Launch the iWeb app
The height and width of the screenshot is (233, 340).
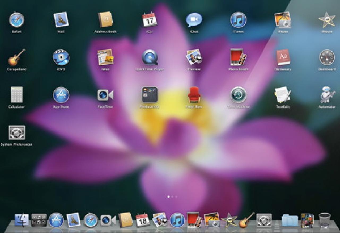pyautogui.click(x=105, y=57)
